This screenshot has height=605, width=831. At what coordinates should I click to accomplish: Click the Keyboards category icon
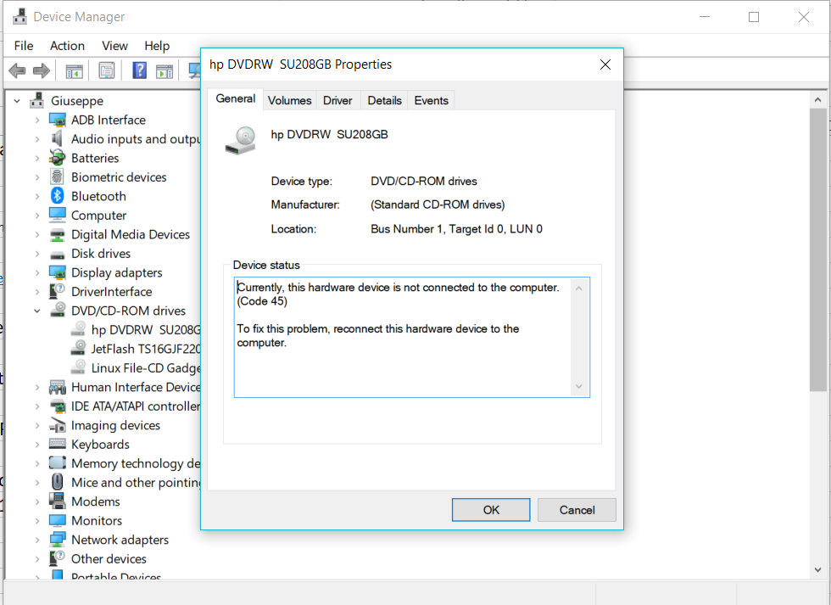point(58,444)
